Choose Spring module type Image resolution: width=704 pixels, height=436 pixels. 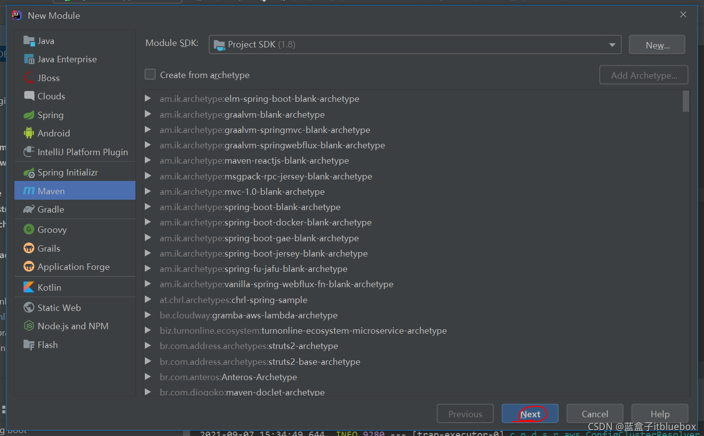(x=75, y=115)
